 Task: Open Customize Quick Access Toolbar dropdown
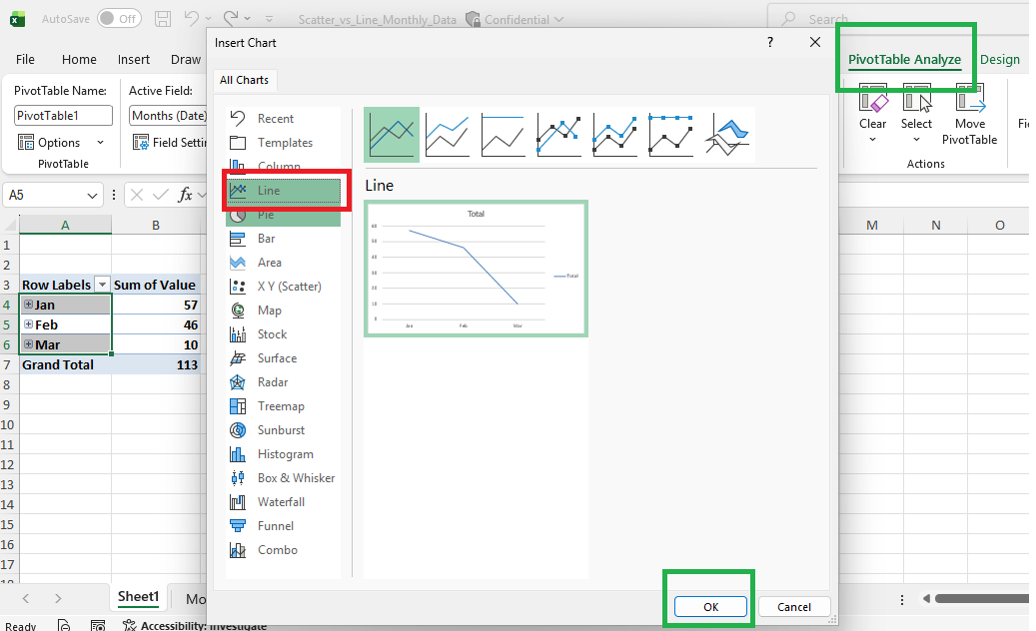269,19
